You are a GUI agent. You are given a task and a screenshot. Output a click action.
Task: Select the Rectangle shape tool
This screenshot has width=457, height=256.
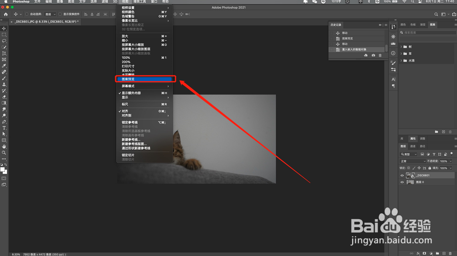[x=4, y=140]
